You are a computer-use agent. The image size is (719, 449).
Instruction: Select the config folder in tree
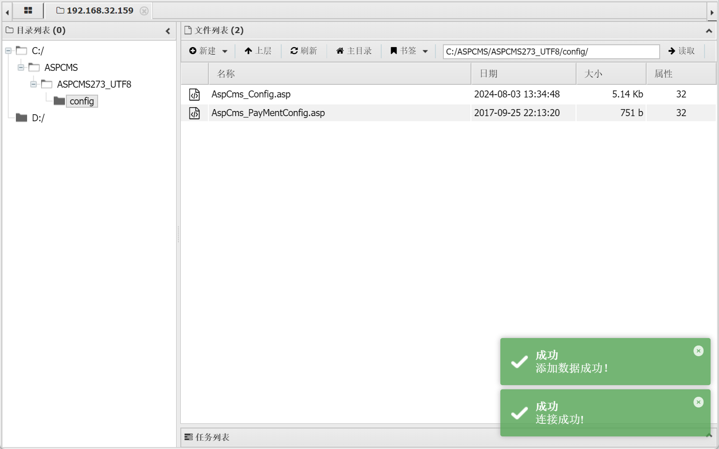(x=82, y=101)
